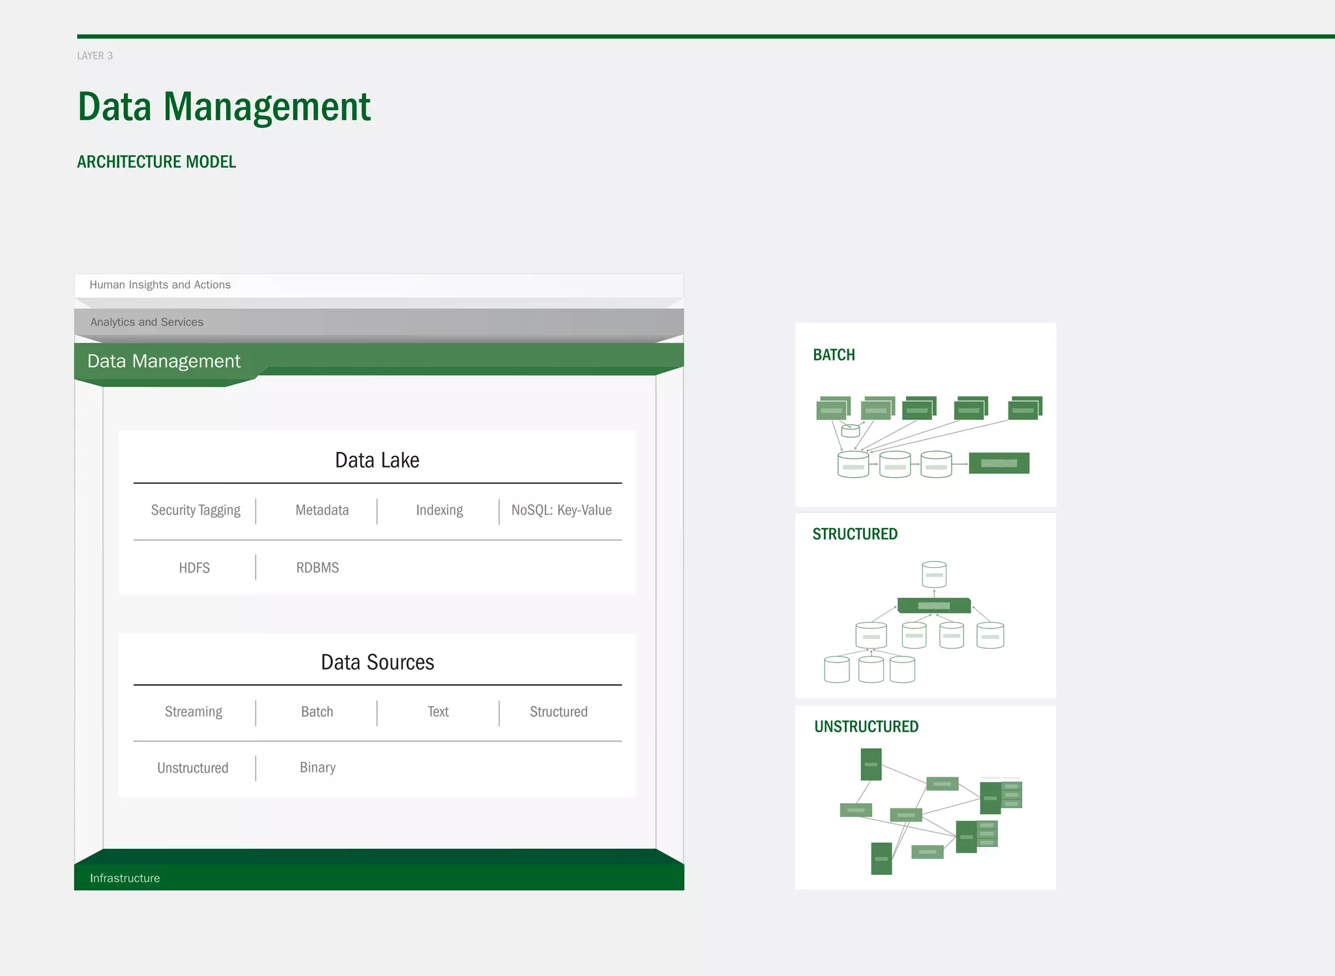Click the topmost cylinder in the STRUCTURED diagram
The height and width of the screenshot is (976, 1335).
934,574
